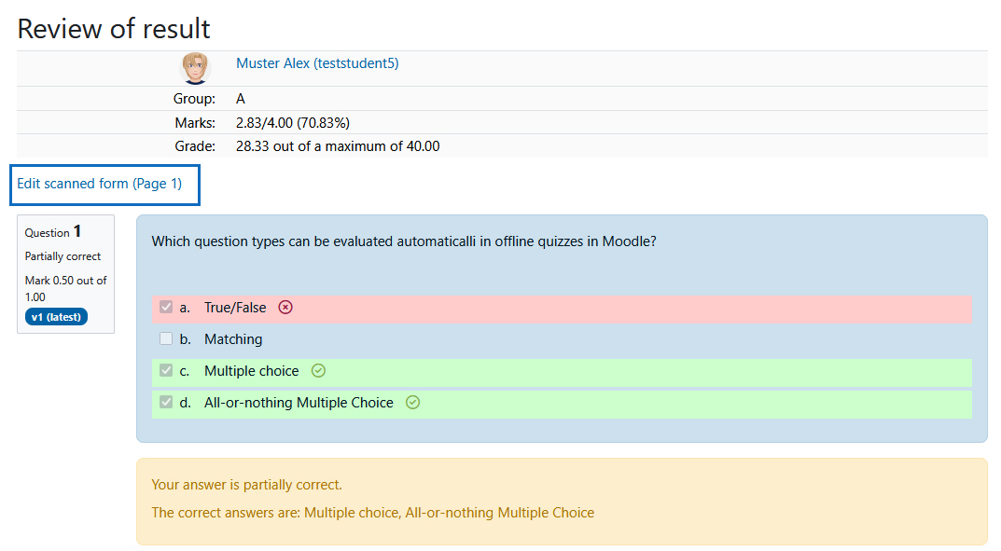Click the Group value A
Image resolution: width=1001 pixels, height=551 pixels.
[x=241, y=99]
